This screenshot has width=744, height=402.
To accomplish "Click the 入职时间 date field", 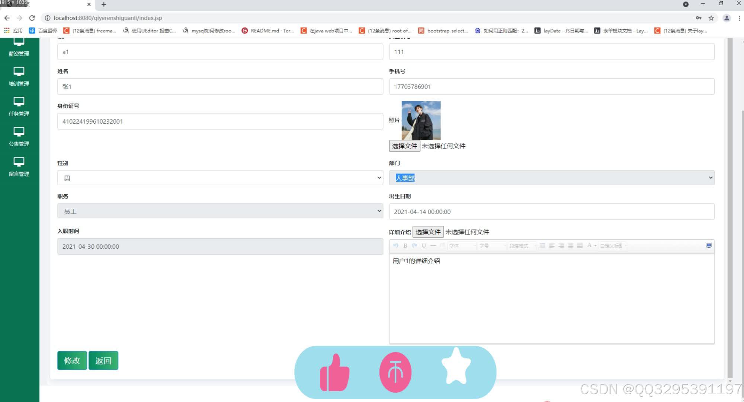I will [220, 246].
